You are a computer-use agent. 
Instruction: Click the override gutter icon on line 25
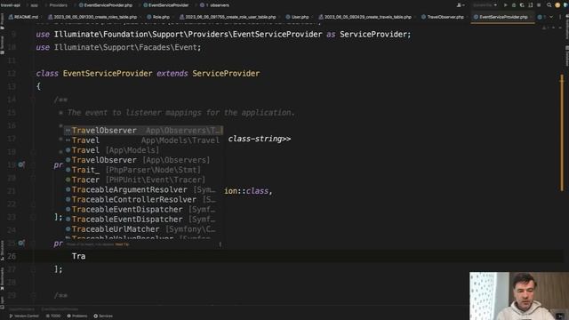coord(21,243)
